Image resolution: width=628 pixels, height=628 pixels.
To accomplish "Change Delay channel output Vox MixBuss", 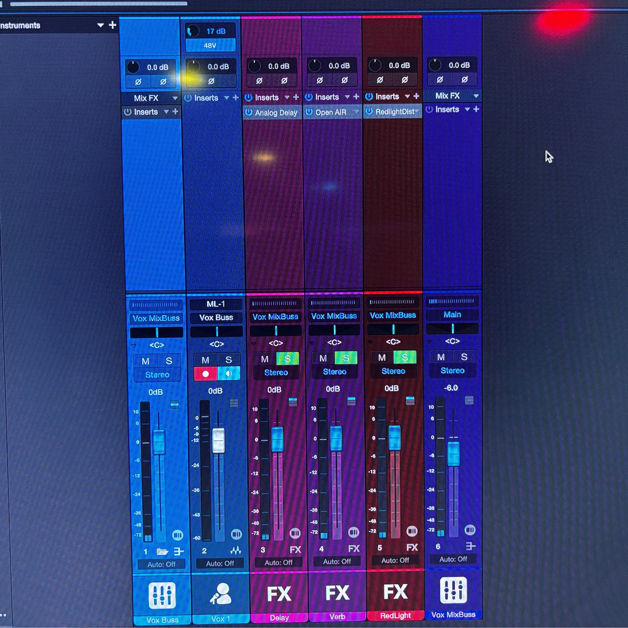I will (276, 316).
